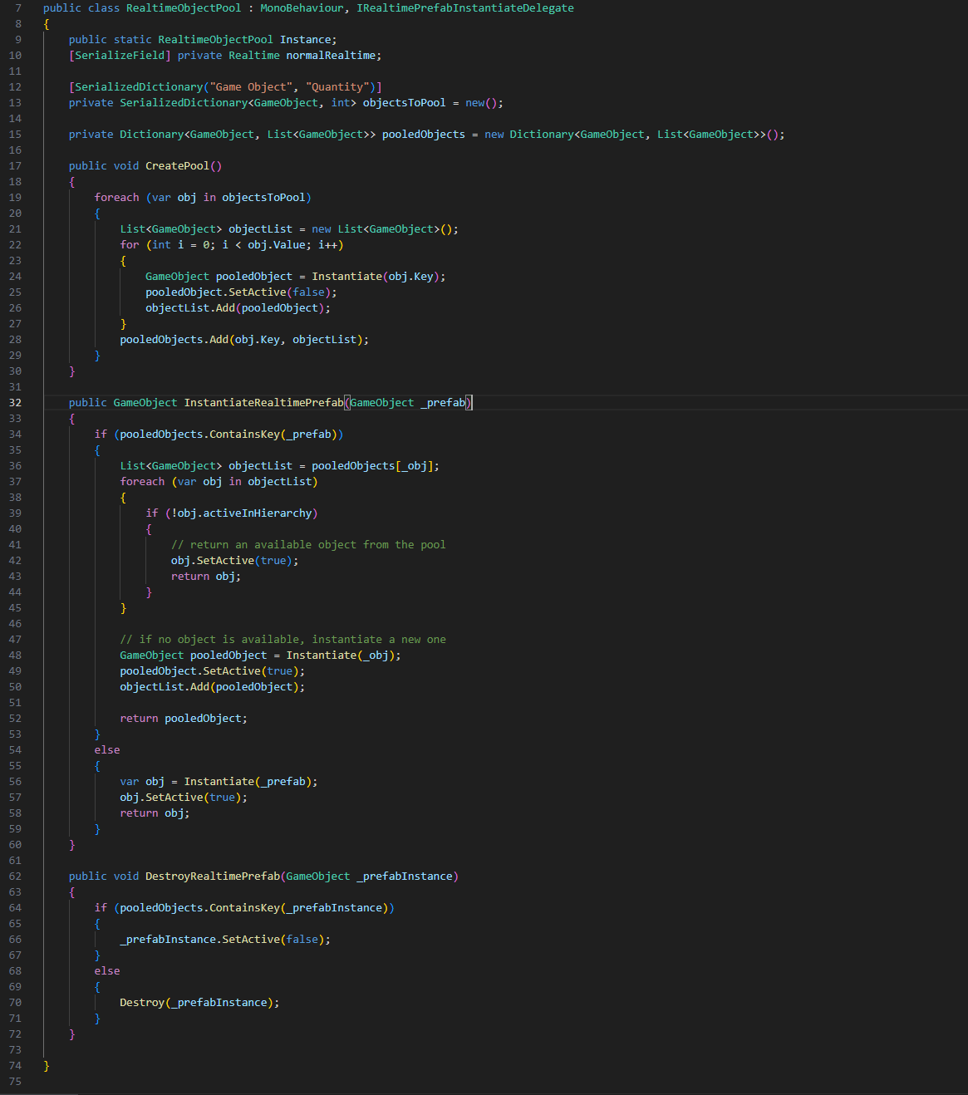Viewport: 968px width, 1095px height.
Task: Click objectList.Add(pooledObject) on line 26
Action: coord(235,308)
